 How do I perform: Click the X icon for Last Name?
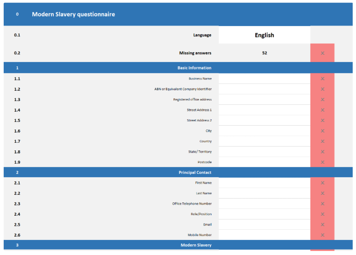pyautogui.click(x=323, y=193)
